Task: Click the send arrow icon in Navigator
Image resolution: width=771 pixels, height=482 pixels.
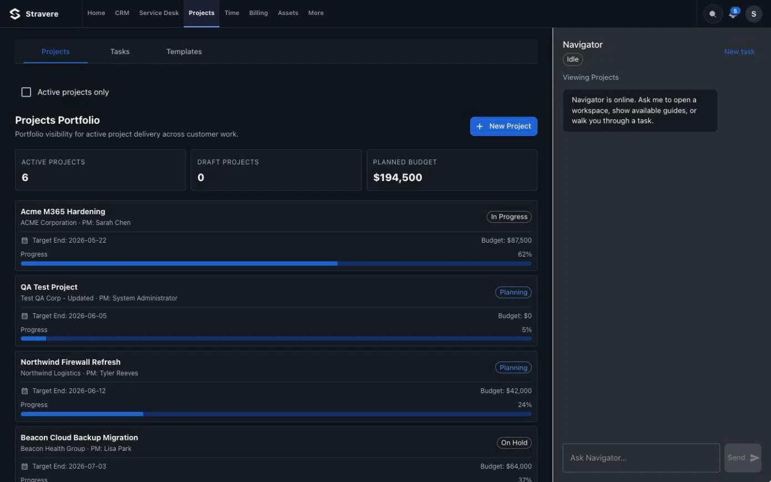Action: pos(754,458)
